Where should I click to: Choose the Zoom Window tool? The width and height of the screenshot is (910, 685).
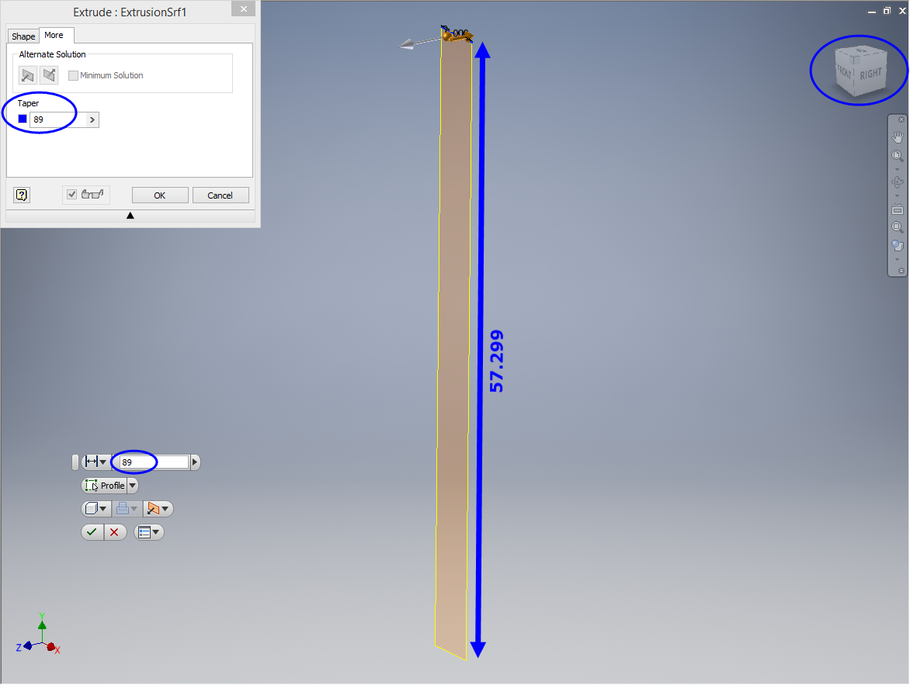[x=898, y=227]
